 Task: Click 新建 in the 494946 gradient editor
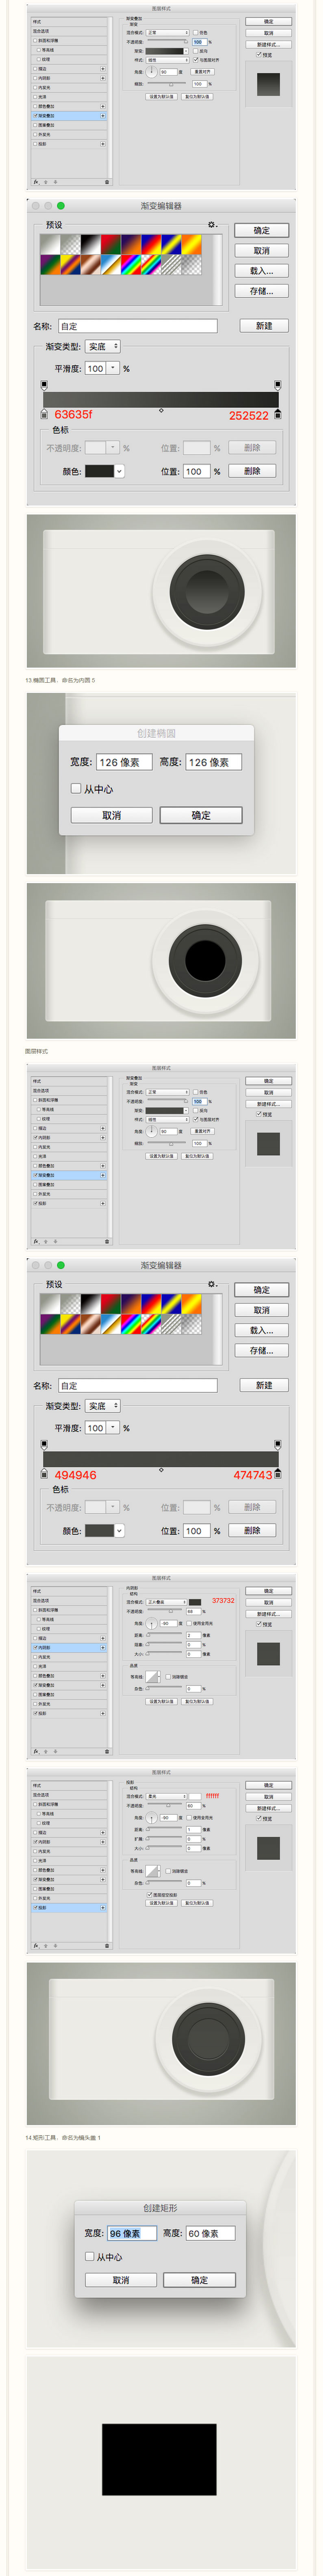pos(264,1386)
